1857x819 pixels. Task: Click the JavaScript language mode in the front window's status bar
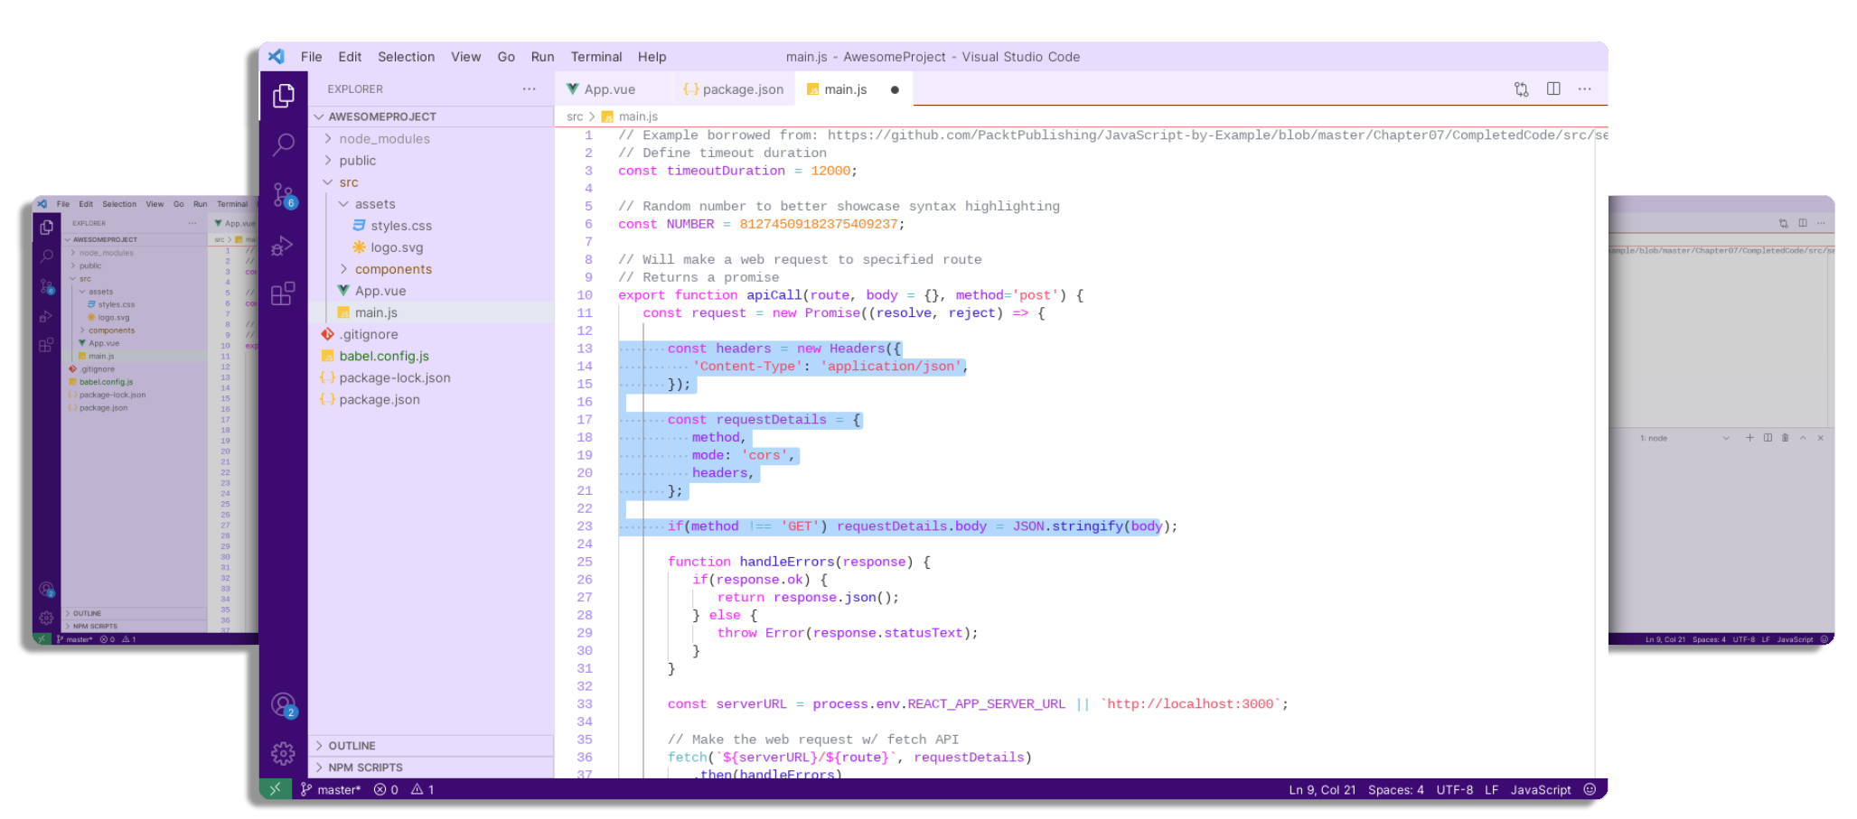[x=1540, y=789]
